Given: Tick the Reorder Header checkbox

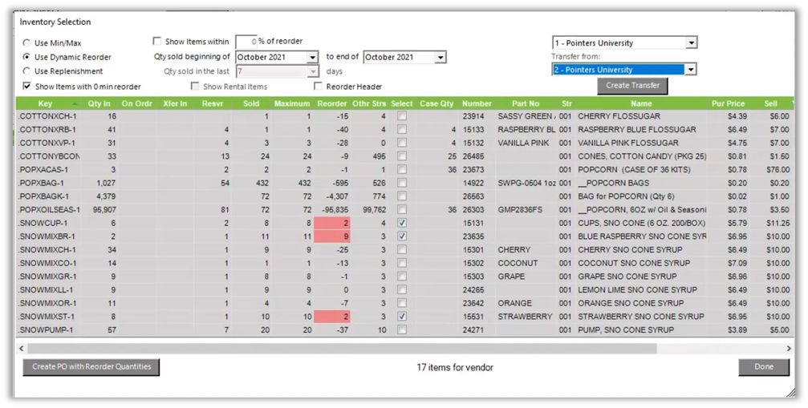Looking at the screenshot, I should [x=319, y=87].
